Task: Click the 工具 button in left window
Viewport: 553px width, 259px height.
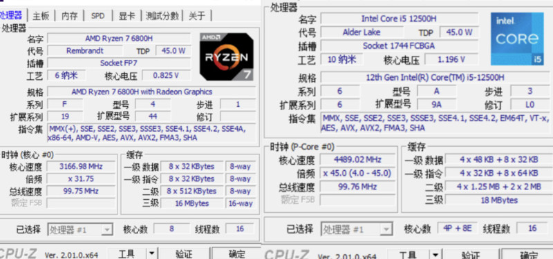Action: [x=127, y=253]
